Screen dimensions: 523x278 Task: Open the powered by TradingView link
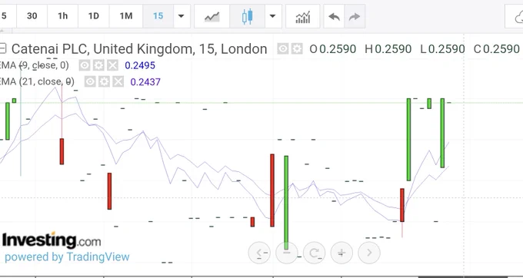(67, 256)
